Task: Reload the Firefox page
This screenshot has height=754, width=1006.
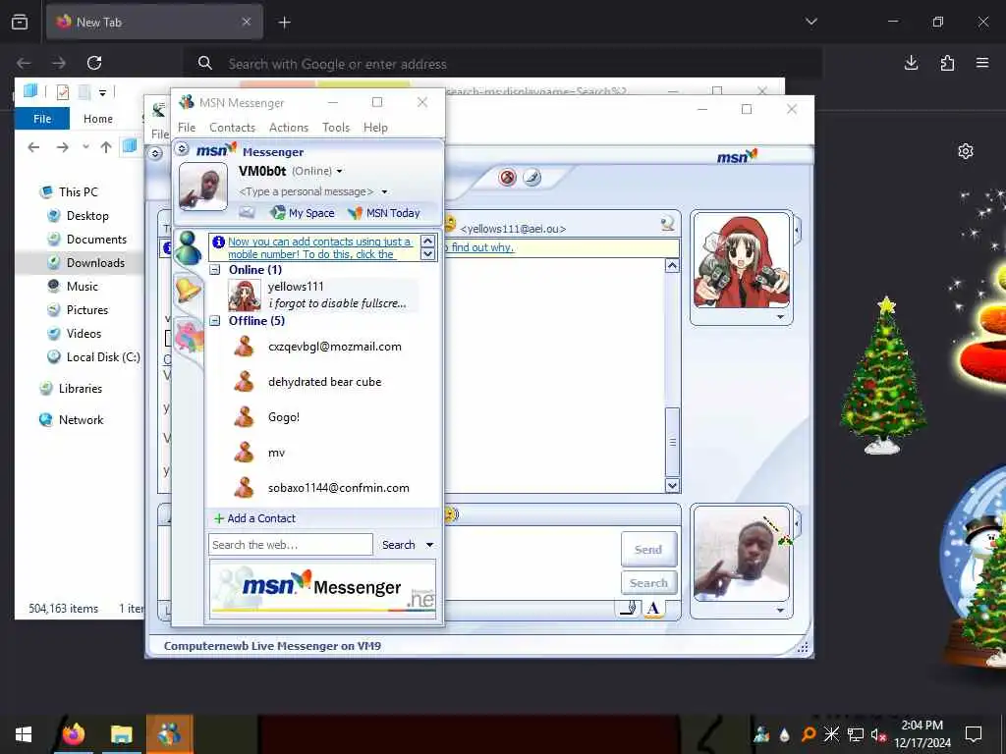Action: 94,63
